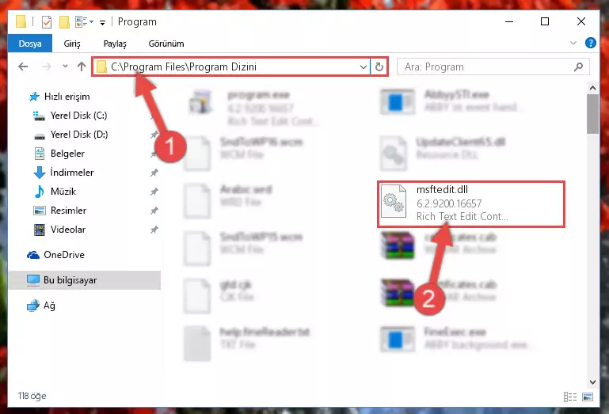This screenshot has width=609, height=414.
Task: Expand the address bar history dropdown
Action: coord(363,66)
